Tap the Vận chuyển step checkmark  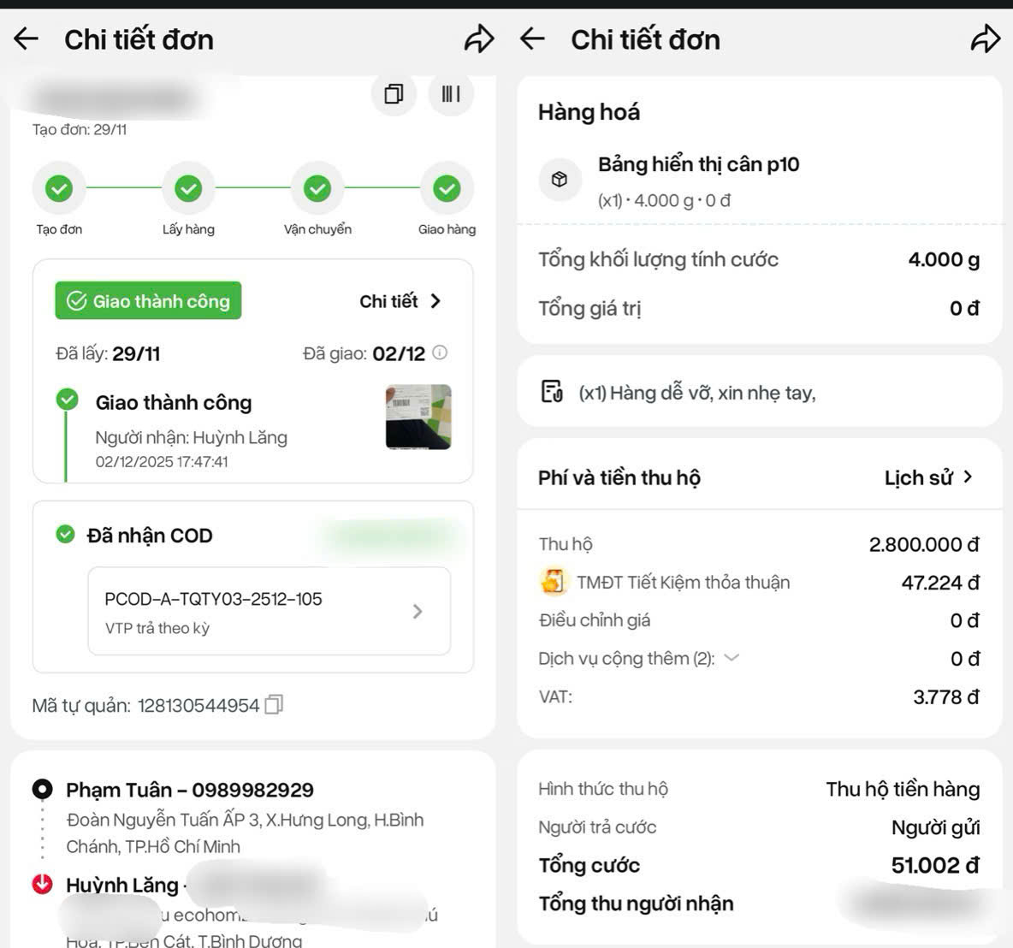317,188
